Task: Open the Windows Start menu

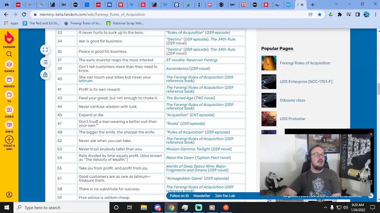Action: pyautogui.click(x=7, y=207)
